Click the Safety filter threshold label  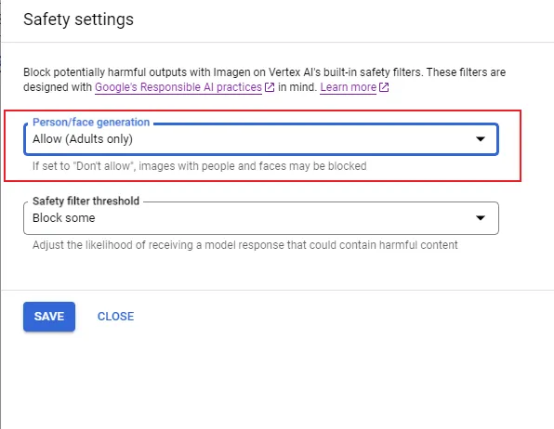pos(86,201)
